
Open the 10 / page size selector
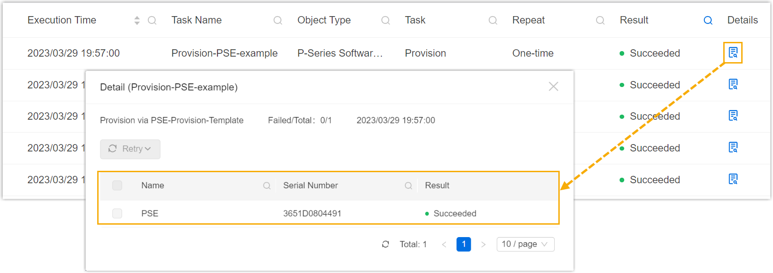525,244
